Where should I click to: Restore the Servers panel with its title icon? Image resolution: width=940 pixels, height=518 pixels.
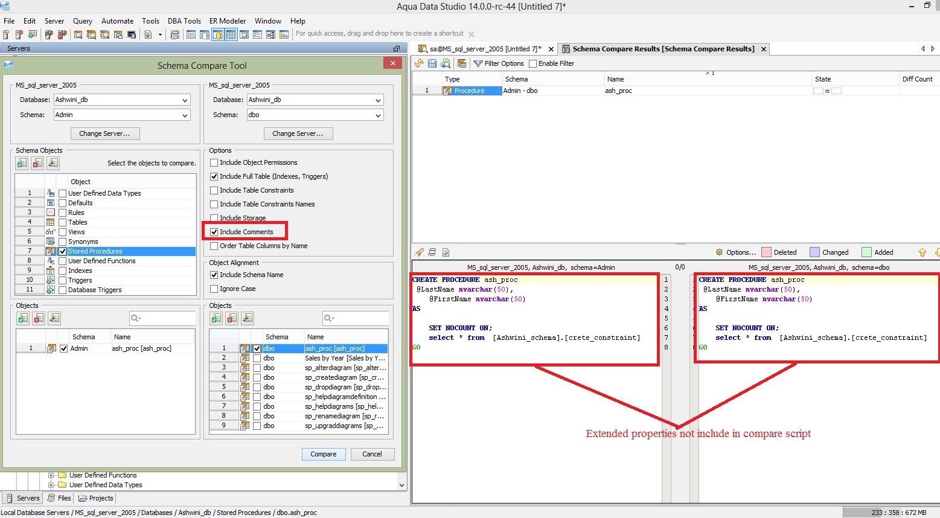tap(397, 48)
